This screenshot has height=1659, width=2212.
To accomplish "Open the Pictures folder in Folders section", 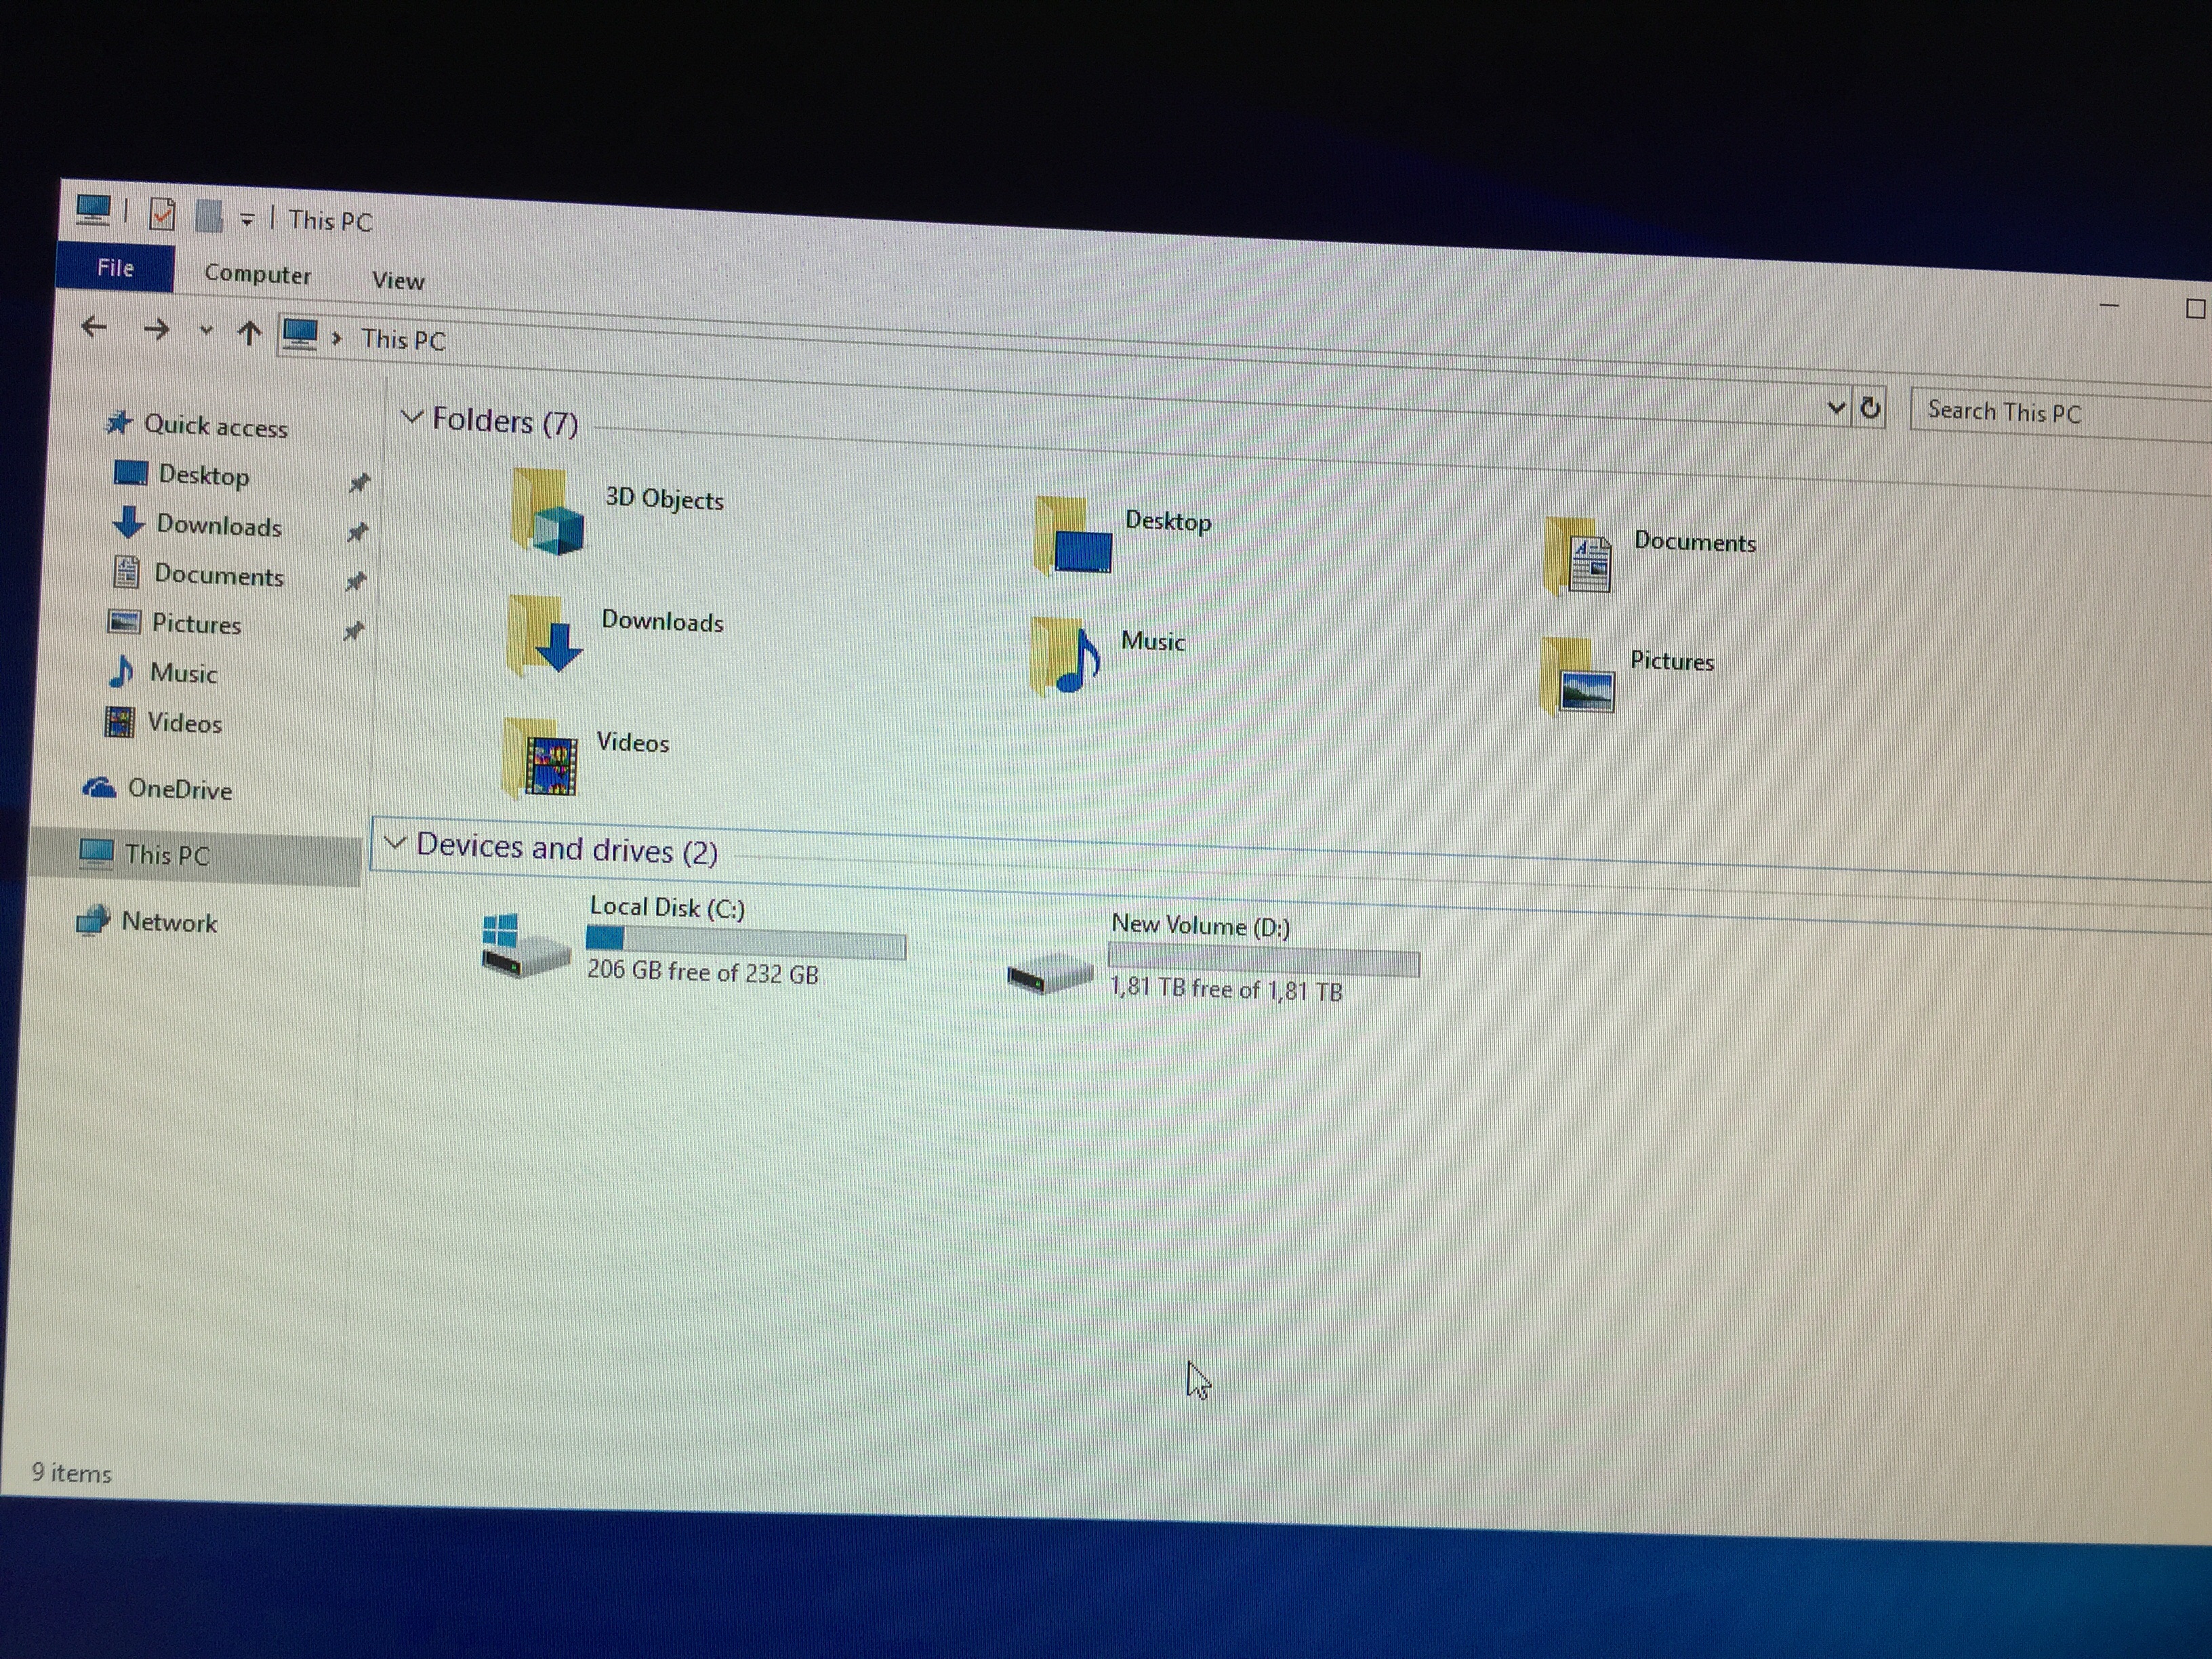I will tap(1578, 677).
